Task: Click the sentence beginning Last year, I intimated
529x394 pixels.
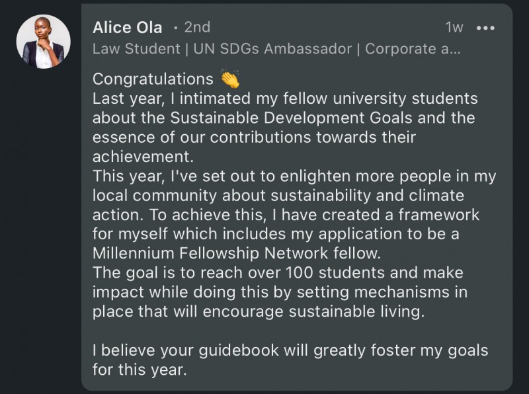Action: (x=285, y=128)
